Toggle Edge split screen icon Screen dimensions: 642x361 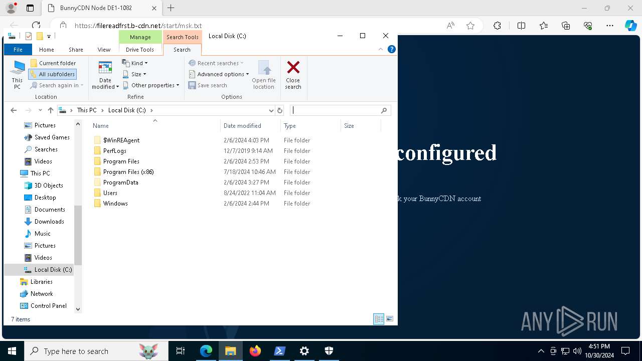(x=521, y=26)
